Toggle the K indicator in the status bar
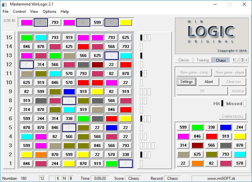The height and width of the screenshot is (182, 252). point(58,178)
